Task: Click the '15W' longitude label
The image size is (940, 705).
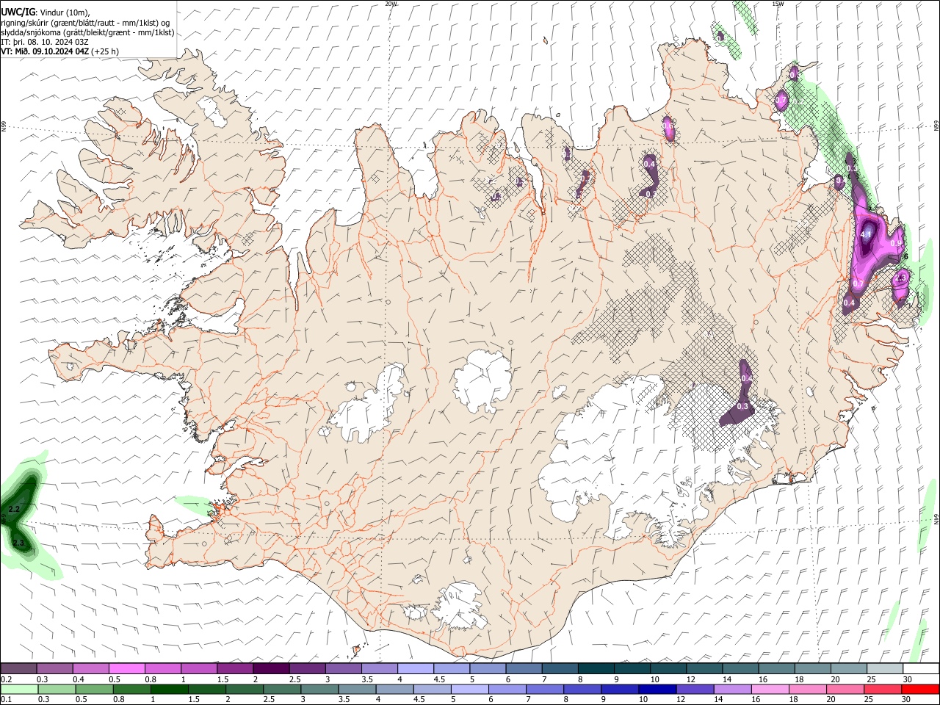Action: click(778, 4)
